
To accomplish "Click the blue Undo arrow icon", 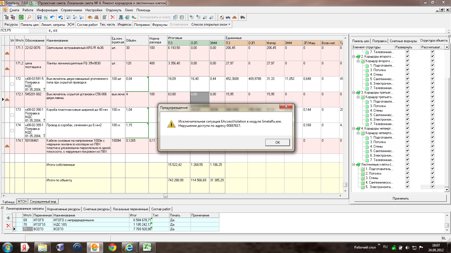I will coord(52,17).
